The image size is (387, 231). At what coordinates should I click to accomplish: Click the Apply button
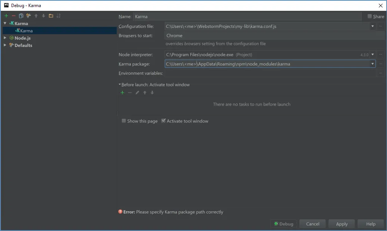[x=342, y=224]
